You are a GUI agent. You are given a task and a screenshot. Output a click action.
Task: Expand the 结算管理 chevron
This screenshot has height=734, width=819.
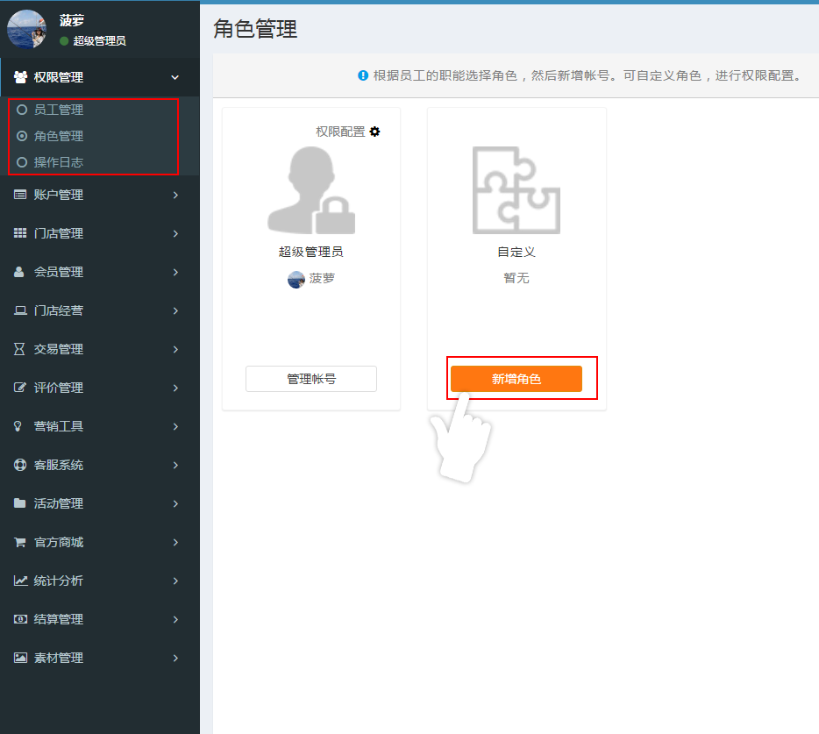[175, 620]
